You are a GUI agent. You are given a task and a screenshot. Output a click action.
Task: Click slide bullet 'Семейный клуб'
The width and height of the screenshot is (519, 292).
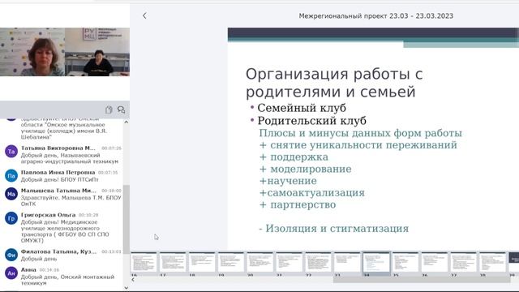tap(302, 108)
